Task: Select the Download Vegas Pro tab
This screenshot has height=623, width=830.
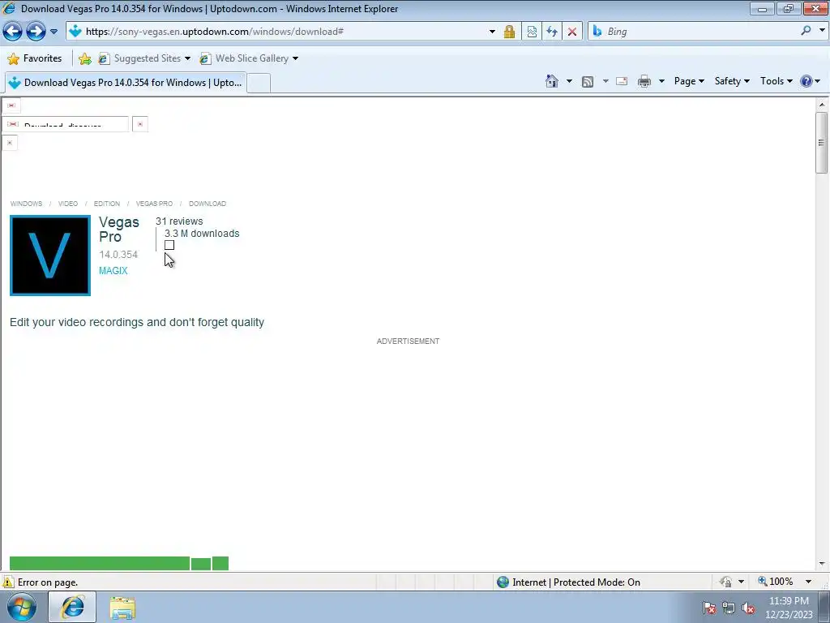Action: [x=126, y=83]
